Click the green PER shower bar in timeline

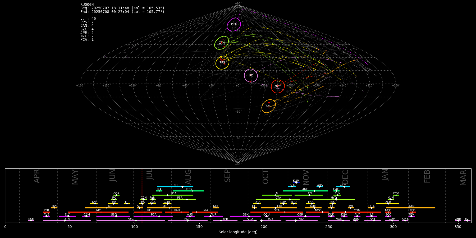180,199
